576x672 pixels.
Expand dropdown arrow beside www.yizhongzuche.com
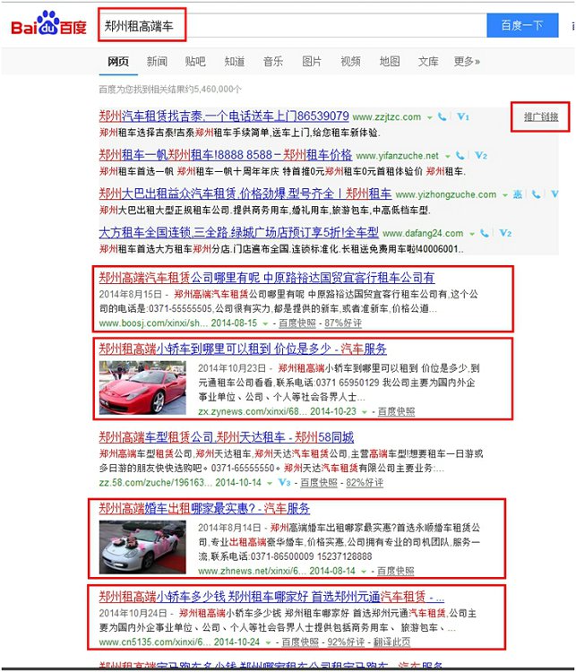505,195
